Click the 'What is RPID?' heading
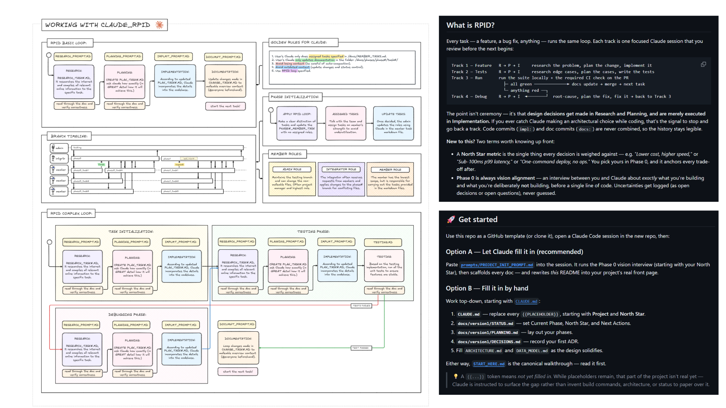This screenshot has height=408, width=726. (470, 25)
